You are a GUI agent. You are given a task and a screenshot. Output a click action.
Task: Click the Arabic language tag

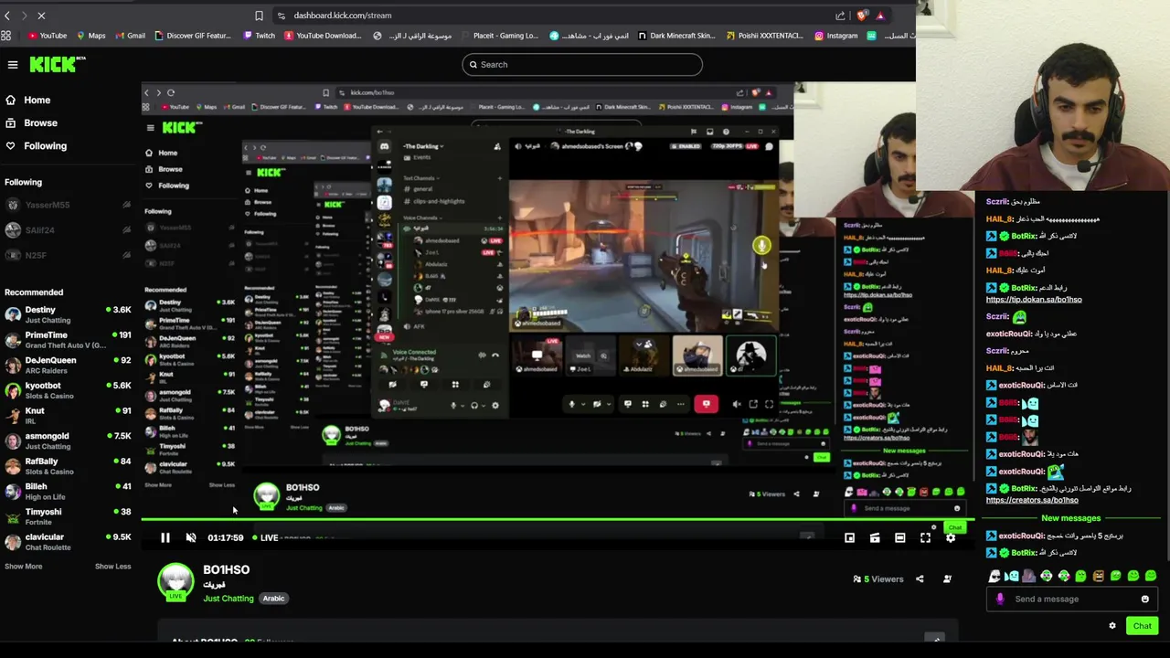coord(273,599)
